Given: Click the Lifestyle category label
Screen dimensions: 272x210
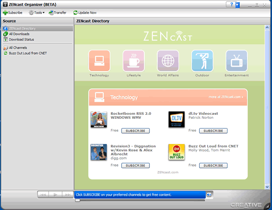Looking at the screenshot, I should 134,75.
